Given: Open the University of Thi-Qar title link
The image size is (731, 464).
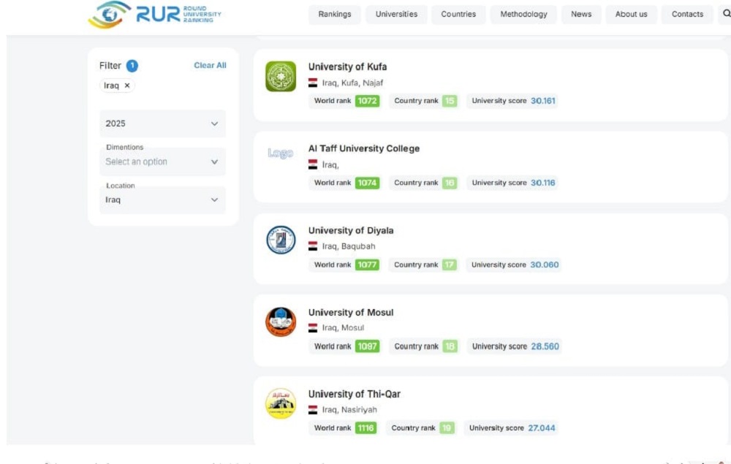Looking at the screenshot, I should (355, 394).
